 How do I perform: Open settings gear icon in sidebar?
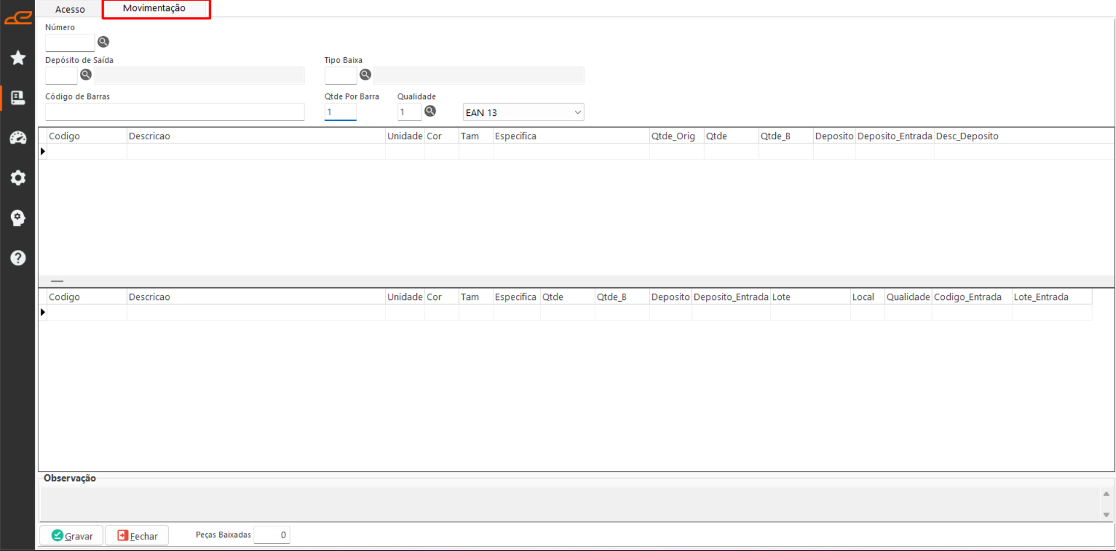point(18,178)
